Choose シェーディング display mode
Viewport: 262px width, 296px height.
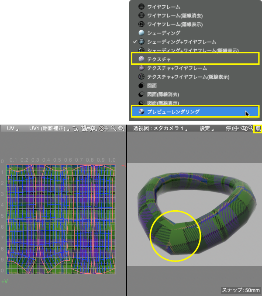pos(164,33)
